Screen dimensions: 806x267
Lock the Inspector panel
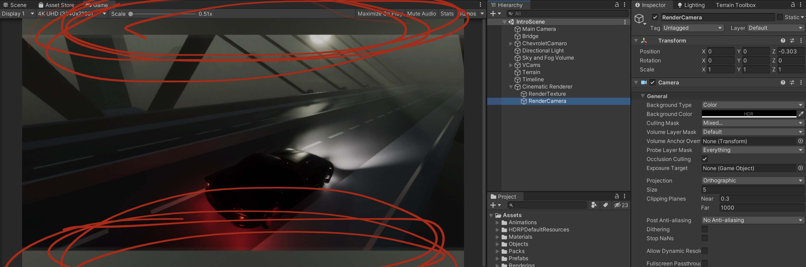793,5
